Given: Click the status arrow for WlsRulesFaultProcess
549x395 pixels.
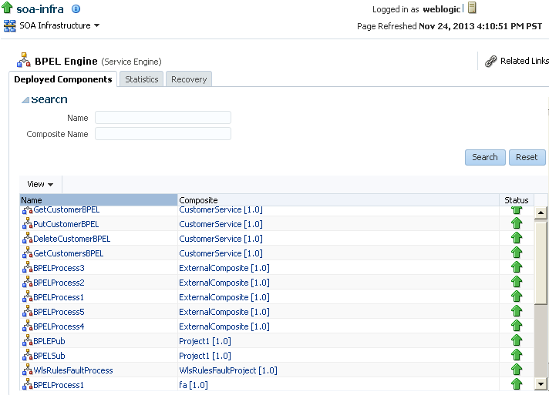Looking at the screenshot, I should pos(517,370).
